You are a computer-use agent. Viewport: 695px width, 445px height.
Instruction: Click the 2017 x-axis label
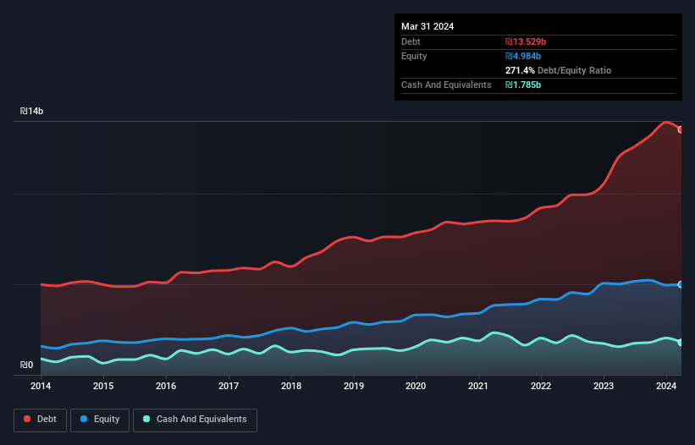coord(229,386)
